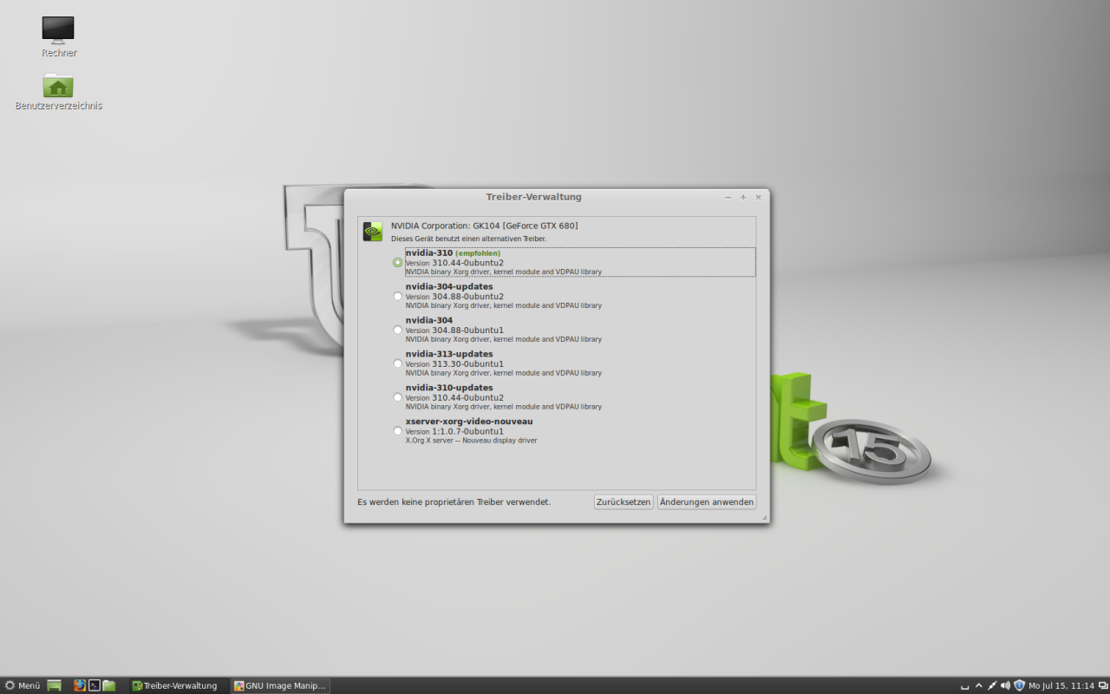1110x694 pixels.
Task: Maximize the Treiber-Verwaltung window
Action: (x=743, y=197)
